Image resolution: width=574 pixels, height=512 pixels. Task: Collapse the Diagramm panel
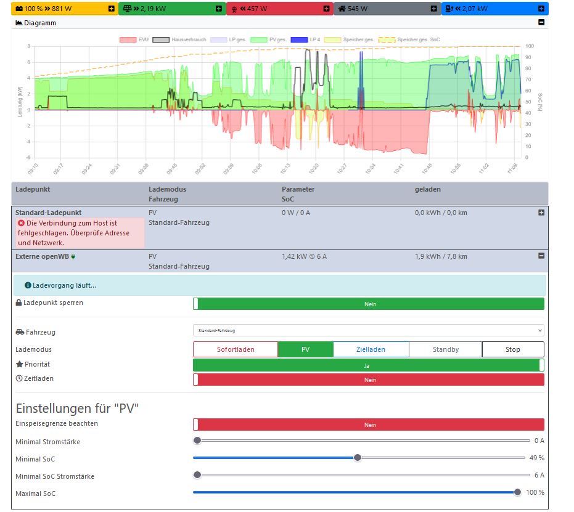point(541,22)
